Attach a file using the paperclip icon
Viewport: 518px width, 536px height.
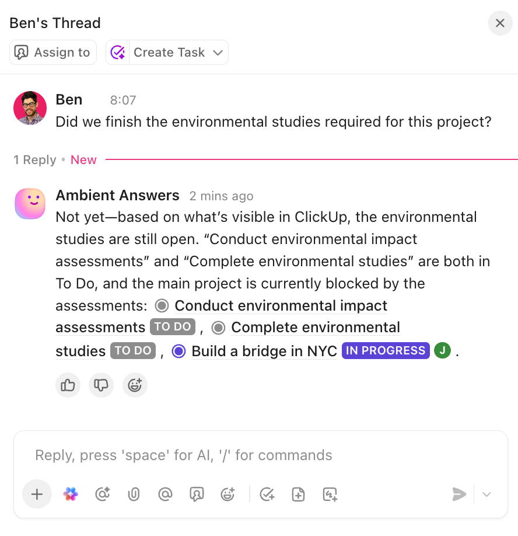pyautogui.click(x=134, y=494)
